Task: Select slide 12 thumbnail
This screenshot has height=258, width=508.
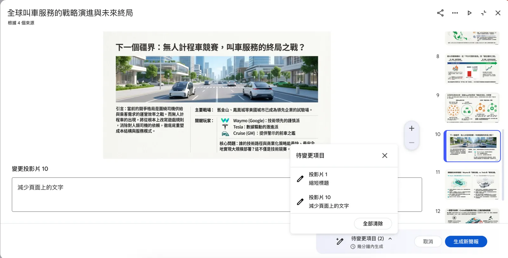Action: tap(472, 216)
